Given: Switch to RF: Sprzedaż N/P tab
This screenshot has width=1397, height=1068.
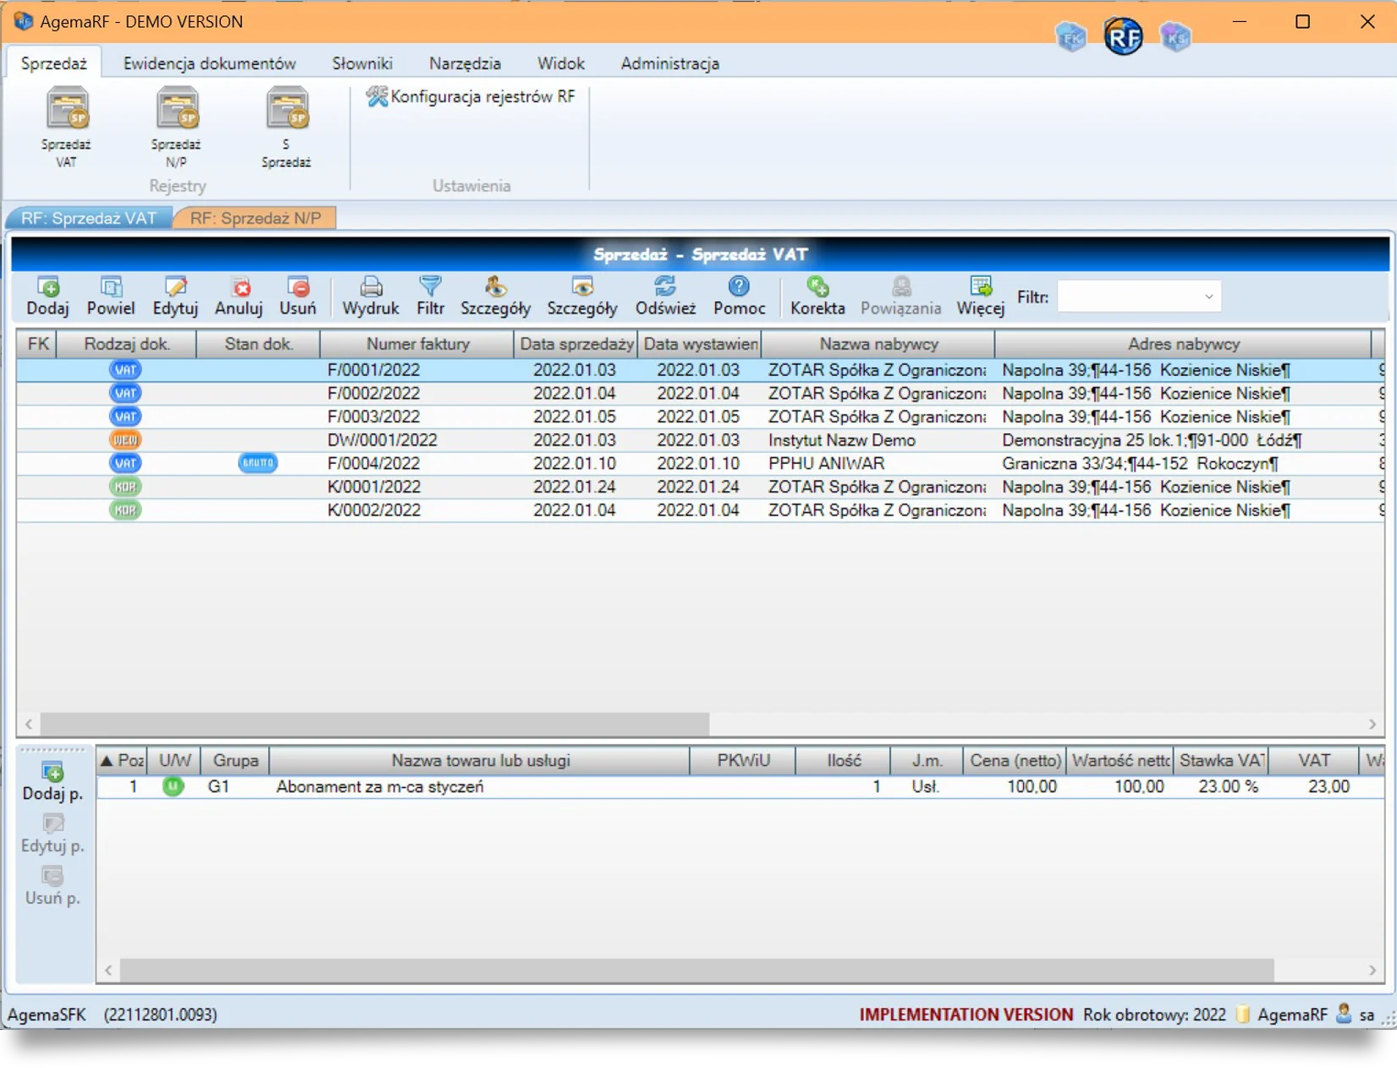Looking at the screenshot, I should click(x=255, y=218).
